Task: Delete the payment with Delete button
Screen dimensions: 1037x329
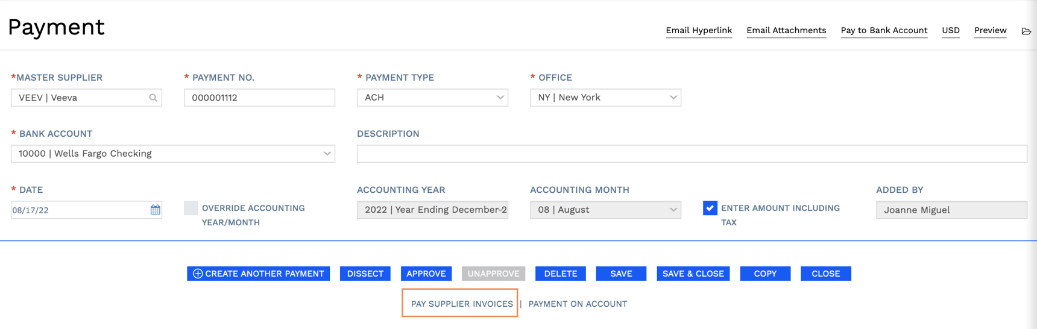Action: (561, 274)
